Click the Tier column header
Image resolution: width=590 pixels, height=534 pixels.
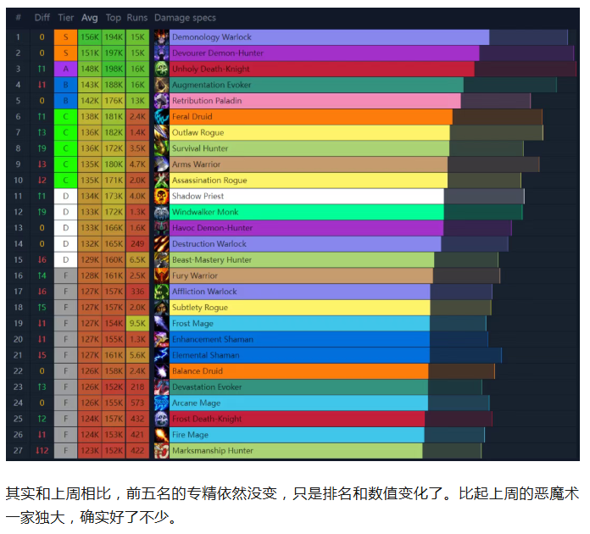point(65,18)
